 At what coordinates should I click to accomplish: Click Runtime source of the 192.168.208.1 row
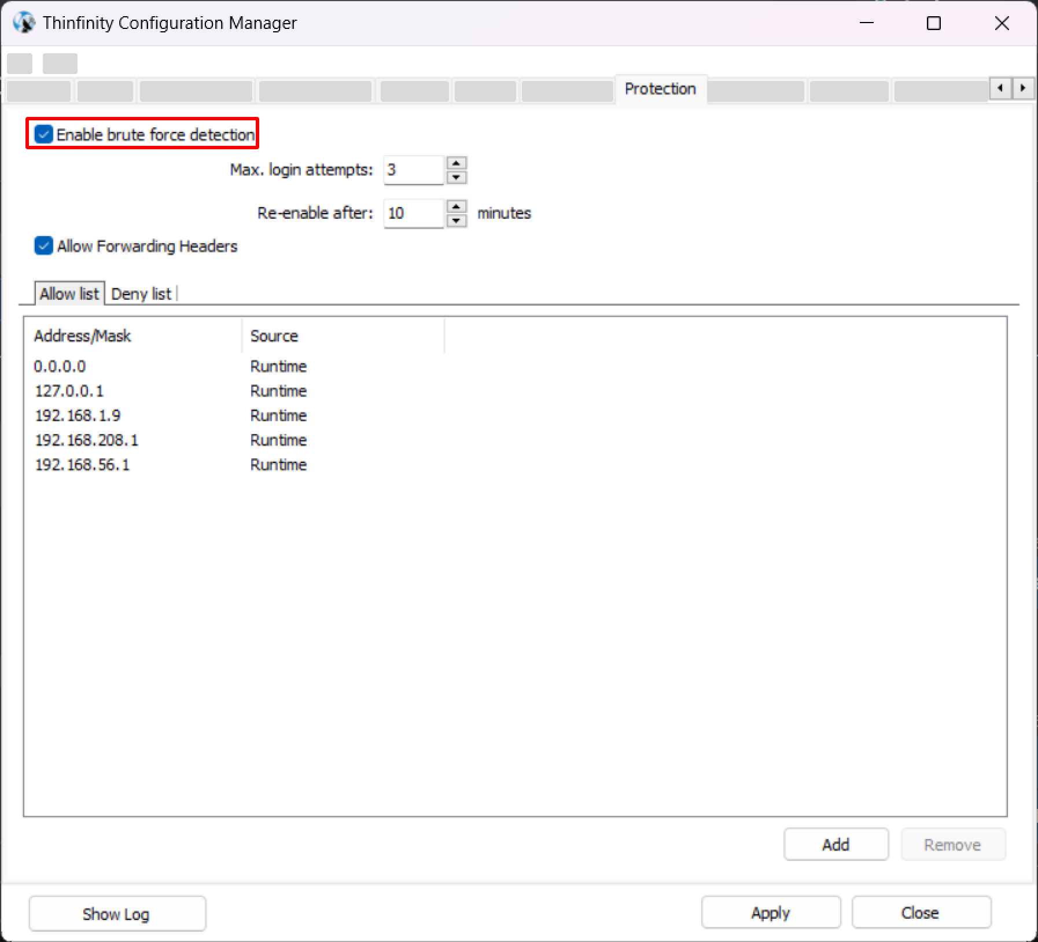click(x=278, y=440)
